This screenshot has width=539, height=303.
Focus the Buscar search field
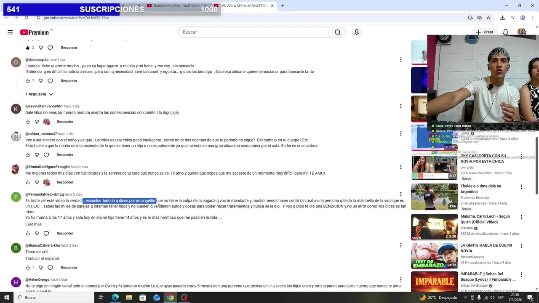tap(253, 32)
